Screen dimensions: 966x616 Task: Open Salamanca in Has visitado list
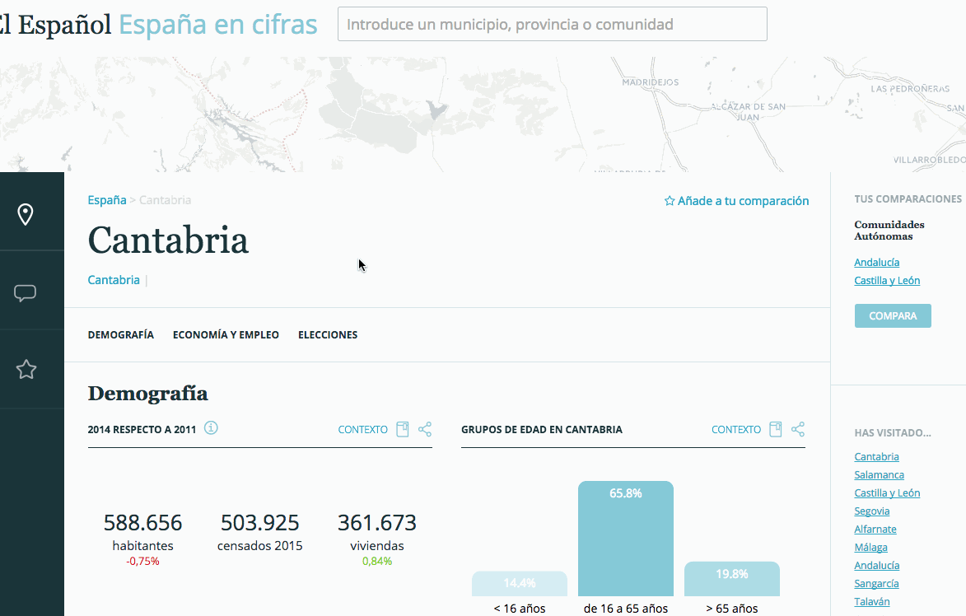click(x=880, y=475)
